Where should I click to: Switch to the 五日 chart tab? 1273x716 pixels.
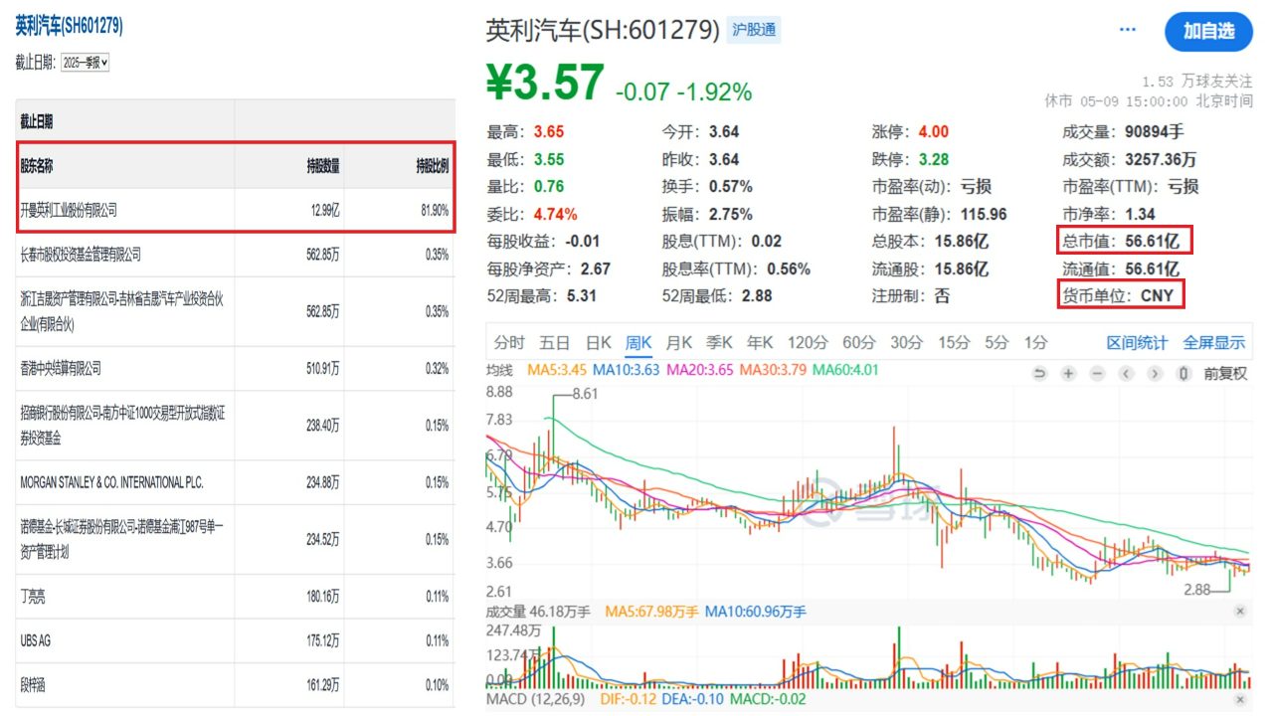[x=554, y=342]
